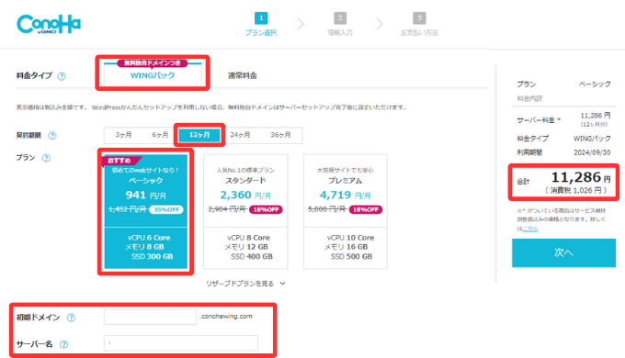Image resolution: width=625 pixels, height=358 pixels.
Task: Click the 18%OFF badge on スタンダード
Action: pyautogui.click(x=266, y=209)
